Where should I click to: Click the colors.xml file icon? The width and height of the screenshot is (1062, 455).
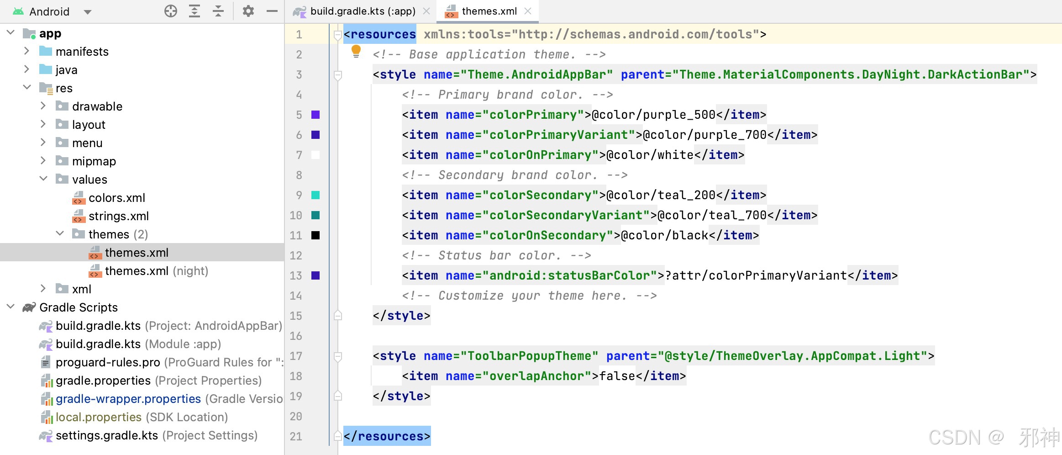tap(79, 198)
